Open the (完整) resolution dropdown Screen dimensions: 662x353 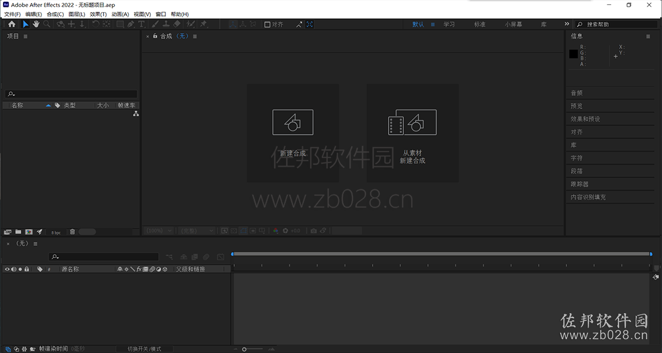(197, 230)
